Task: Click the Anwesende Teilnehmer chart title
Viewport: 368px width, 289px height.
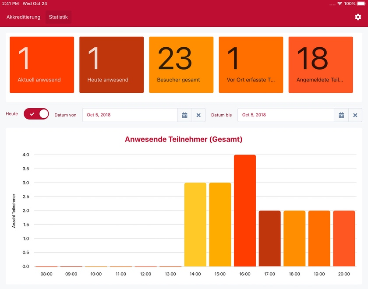Action: tap(184, 139)
